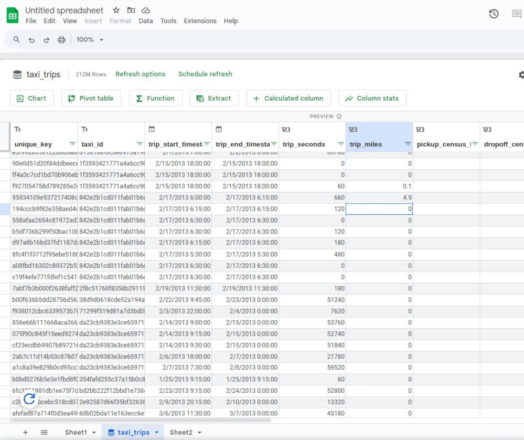Click the Calculated column button
This screenshot has width=524, height=440.
click(x=288, y=98)
